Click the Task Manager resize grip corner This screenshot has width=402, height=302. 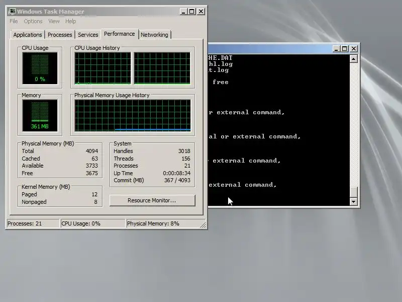203,225
